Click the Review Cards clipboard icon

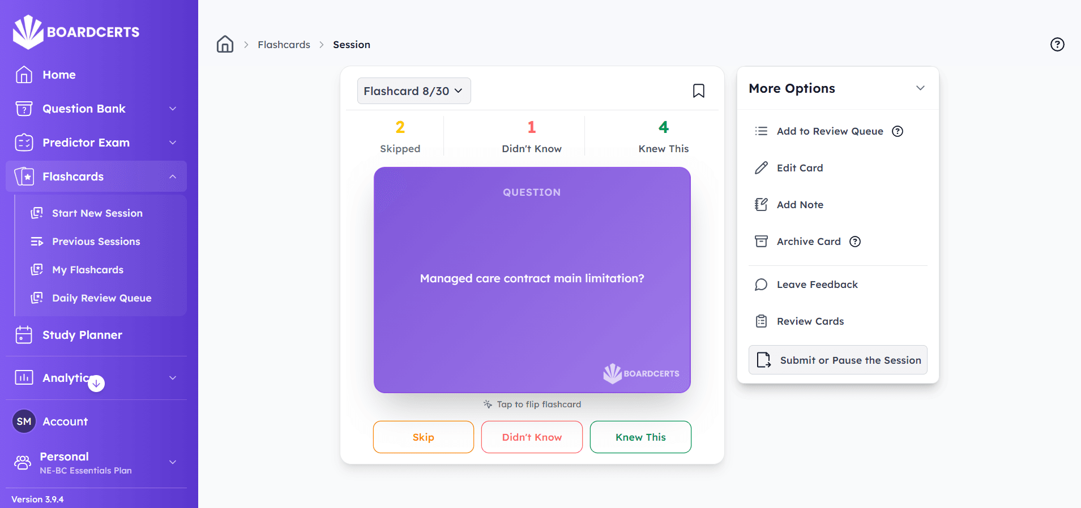click(761, 321)
